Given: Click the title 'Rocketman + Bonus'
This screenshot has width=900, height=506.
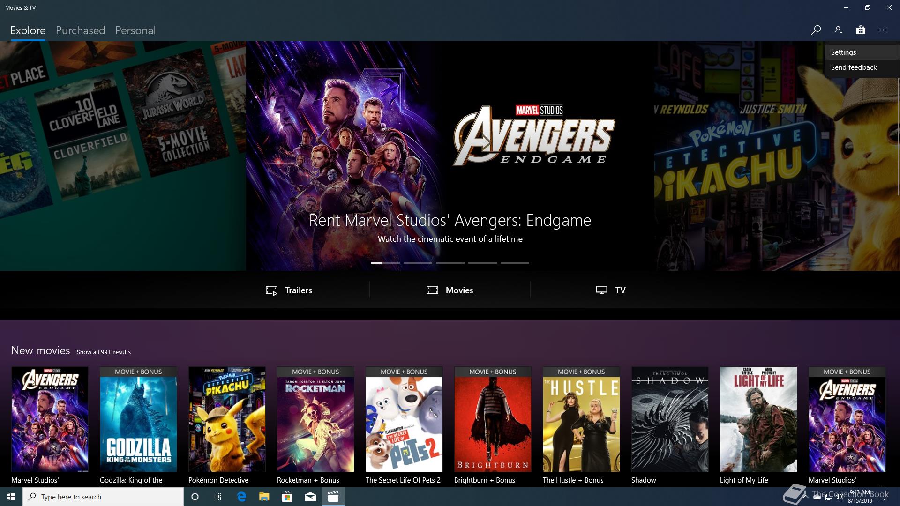Looking at the screenshot, I should point(308,480).
